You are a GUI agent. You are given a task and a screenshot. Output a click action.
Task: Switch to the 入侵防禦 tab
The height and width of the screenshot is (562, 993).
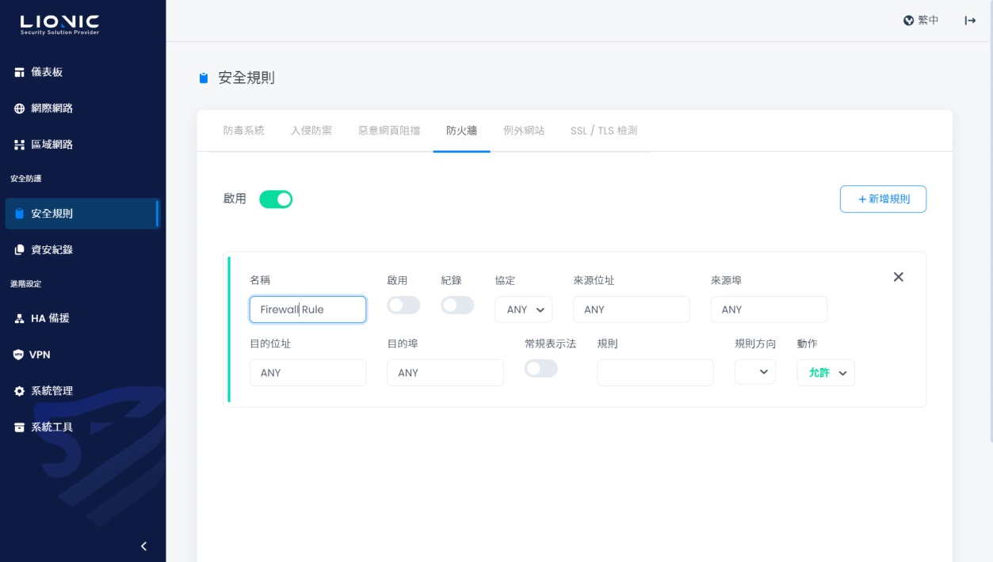(x=311, y=131)
